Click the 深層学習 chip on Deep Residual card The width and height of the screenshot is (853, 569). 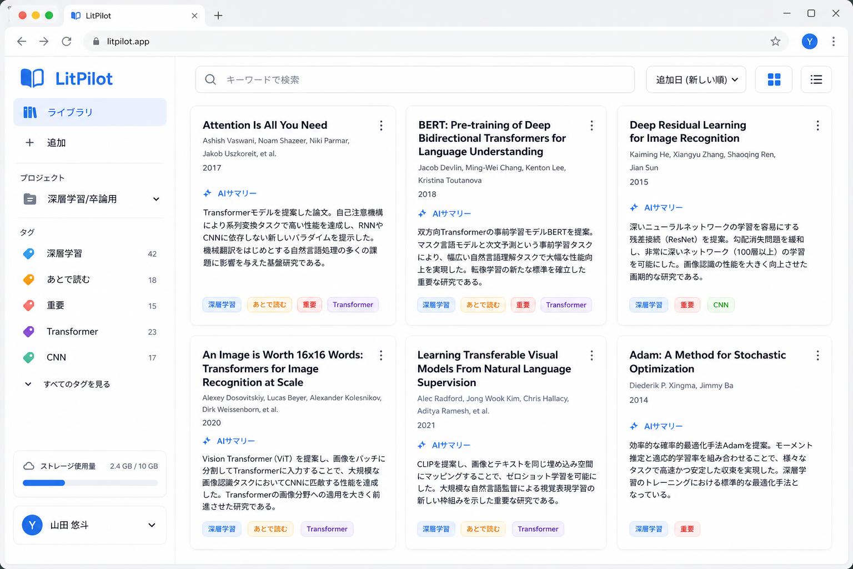point(649,305)
